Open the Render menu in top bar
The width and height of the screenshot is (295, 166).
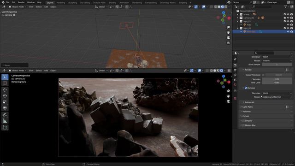click(21, 2)
